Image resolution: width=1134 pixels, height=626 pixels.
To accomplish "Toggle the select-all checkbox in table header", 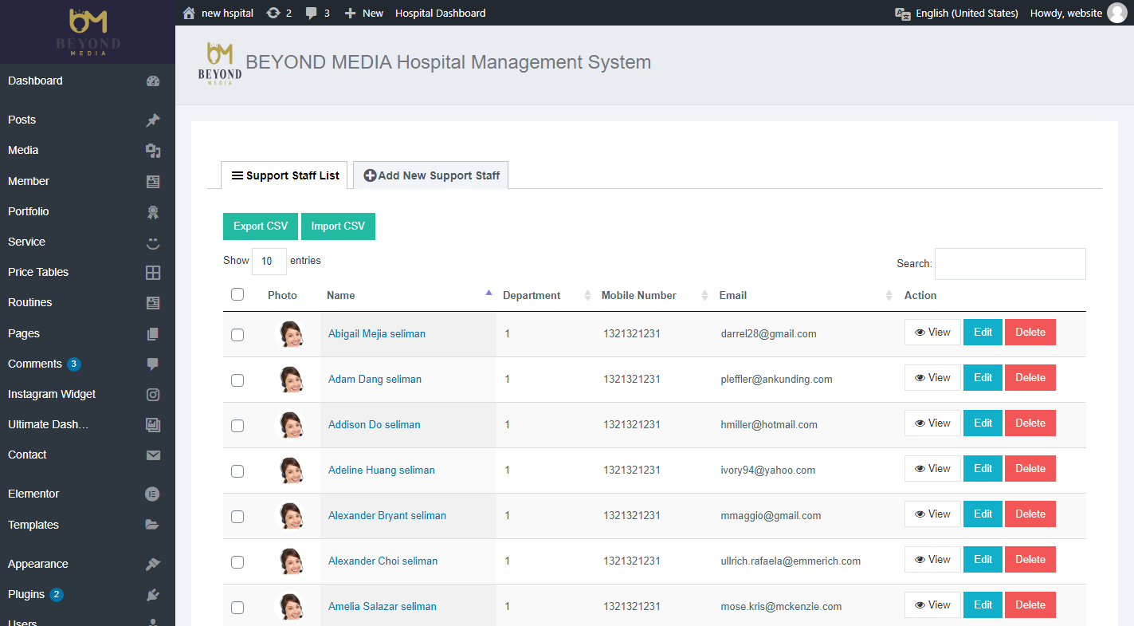I will (237, 294).
